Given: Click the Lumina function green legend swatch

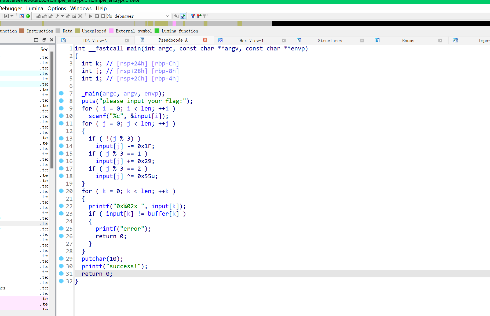Looking at the screenshot, I should [157, 31].
